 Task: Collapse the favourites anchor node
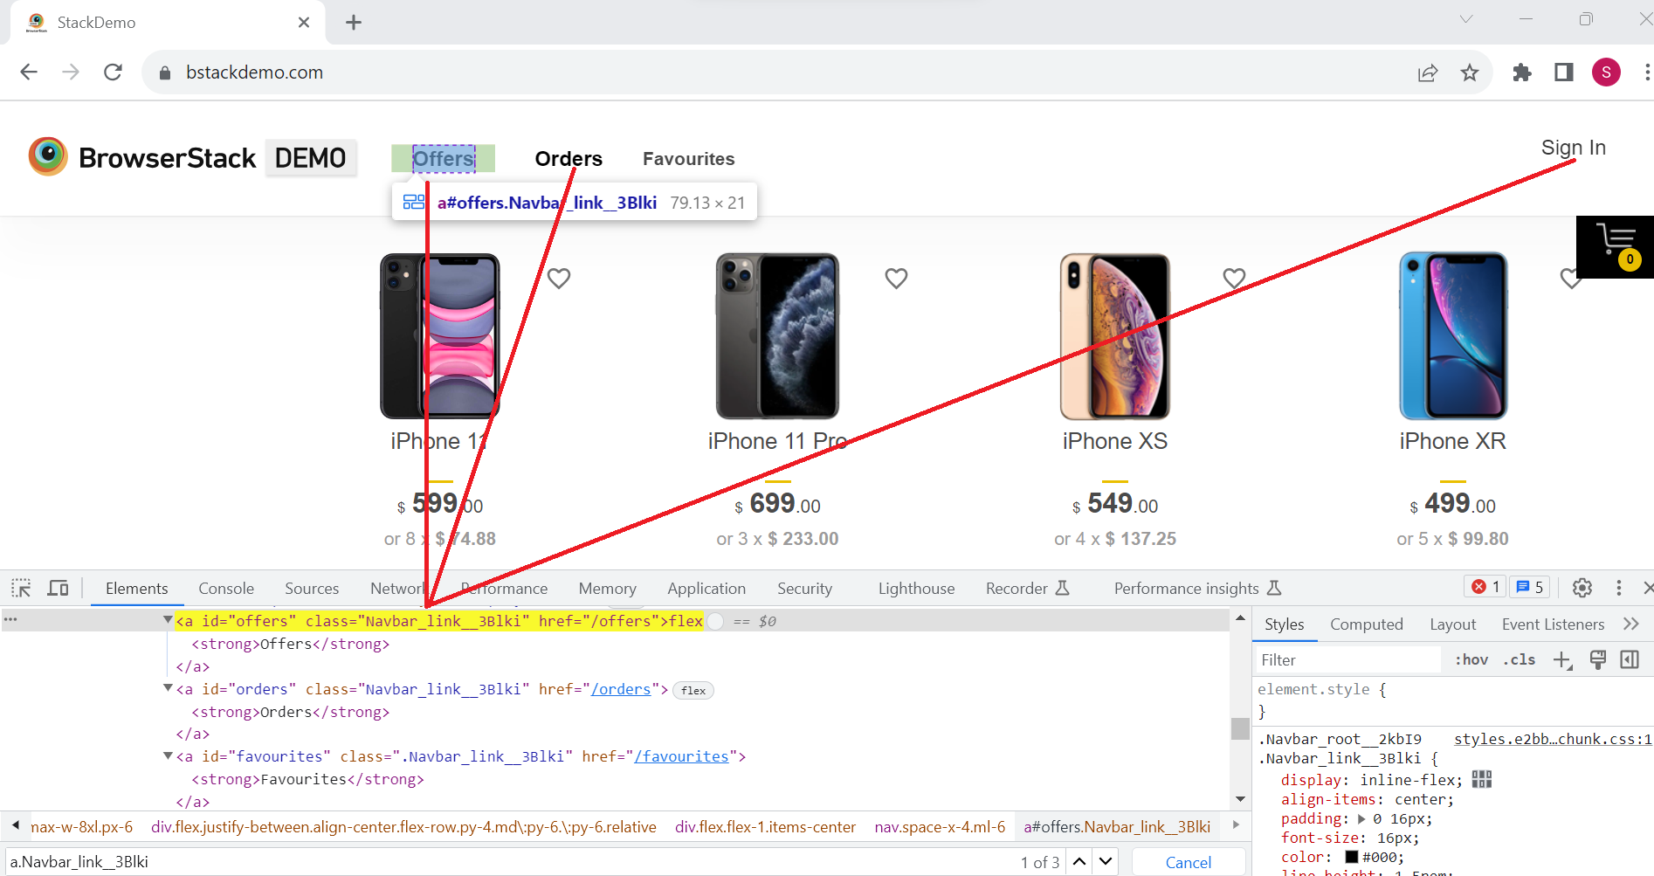point(168,755)
